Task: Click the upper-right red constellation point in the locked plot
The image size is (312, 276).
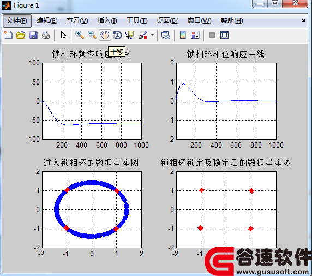Action: (251, 191)
